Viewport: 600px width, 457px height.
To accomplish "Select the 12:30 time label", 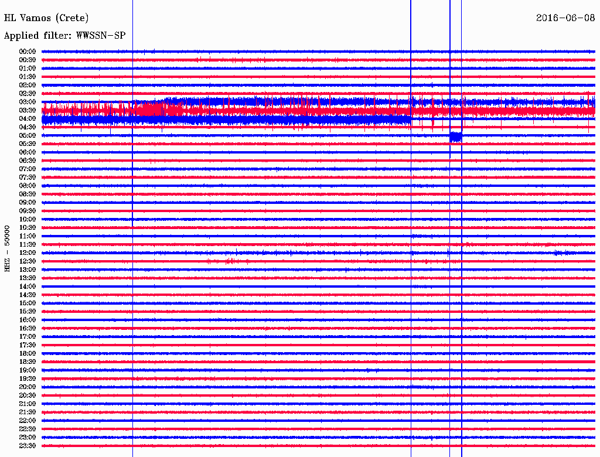I will tap(28, 261).
